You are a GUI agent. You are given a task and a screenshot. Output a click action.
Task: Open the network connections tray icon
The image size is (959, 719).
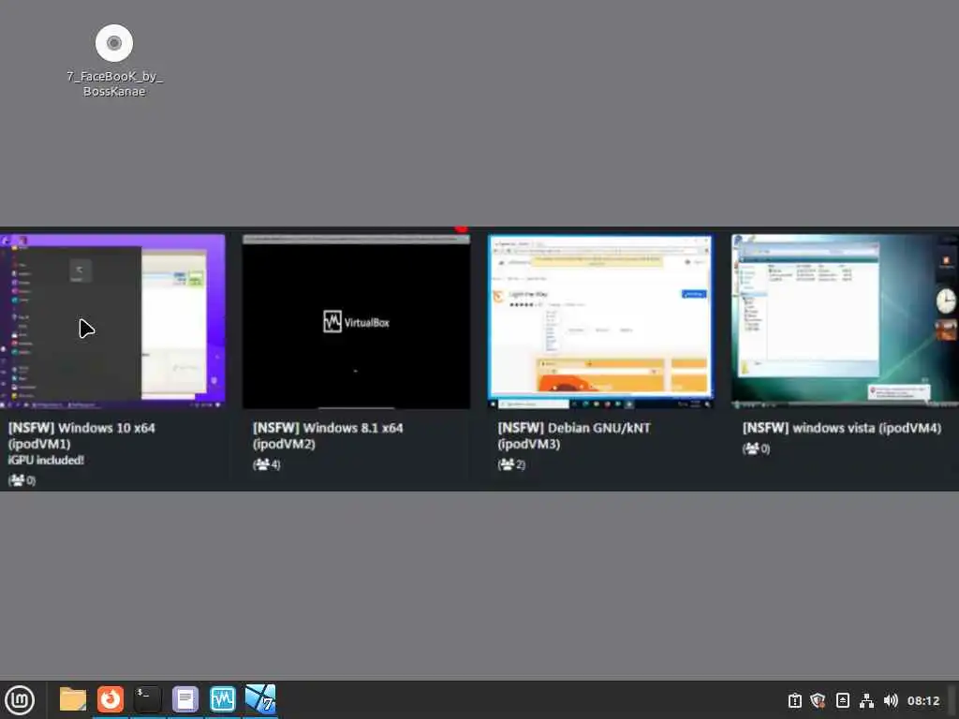coord(866,700)
